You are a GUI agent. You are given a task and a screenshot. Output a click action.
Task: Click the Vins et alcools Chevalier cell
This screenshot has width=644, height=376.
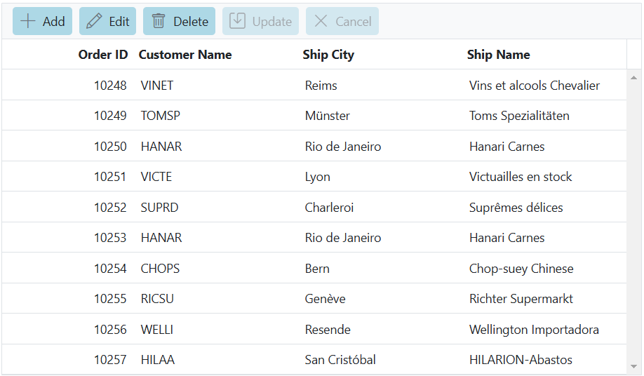pos(534,86)
